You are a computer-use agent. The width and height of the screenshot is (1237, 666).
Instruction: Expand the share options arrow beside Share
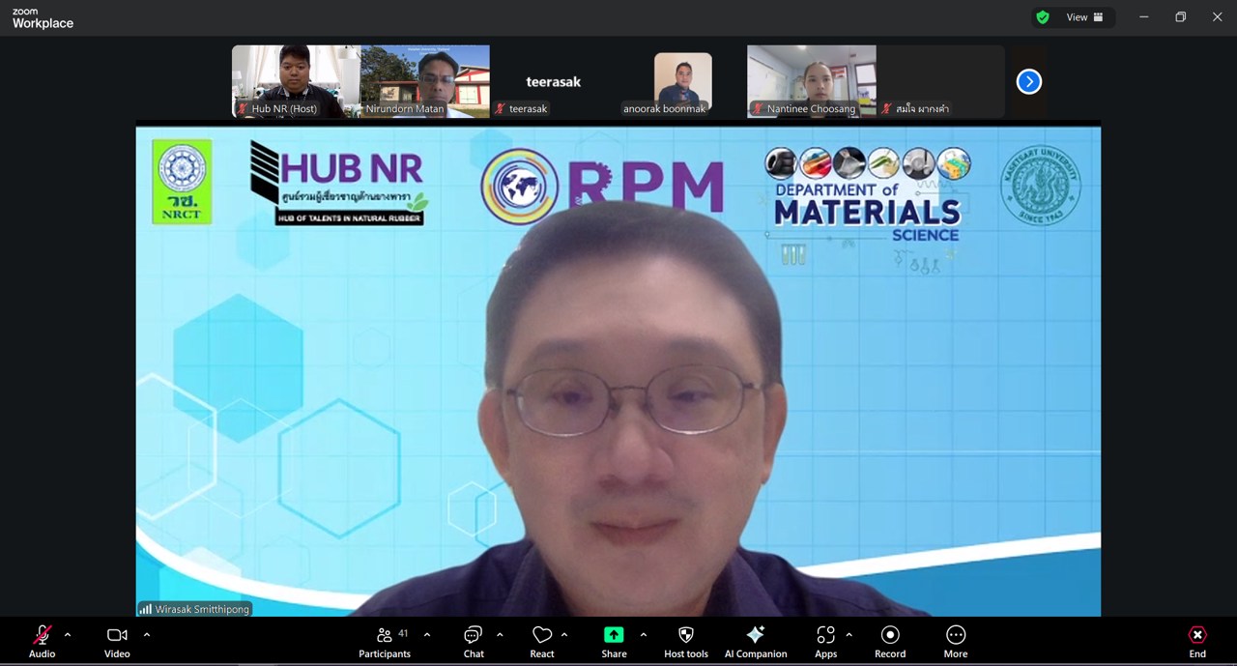coord(644,635)
